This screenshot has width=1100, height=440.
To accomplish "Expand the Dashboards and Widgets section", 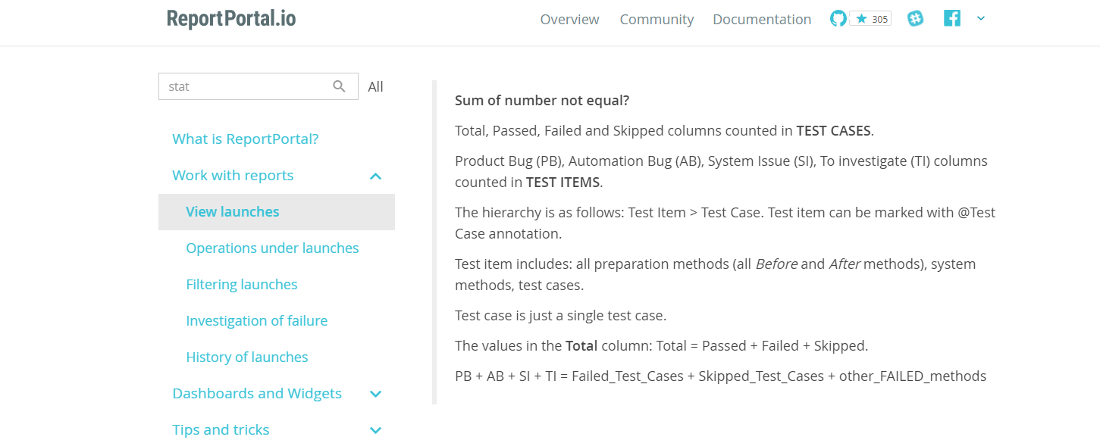I will (375, 394).
